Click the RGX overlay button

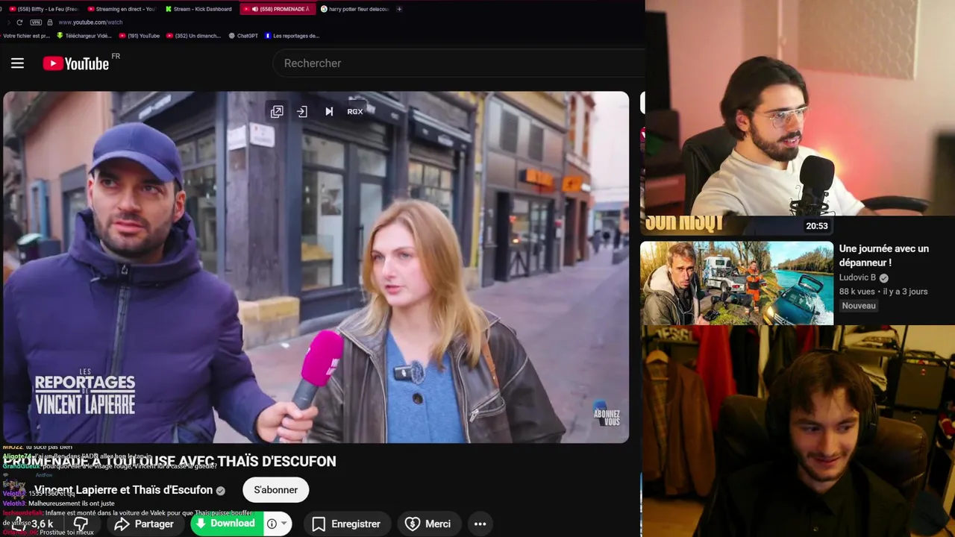(x=355, y=112)
